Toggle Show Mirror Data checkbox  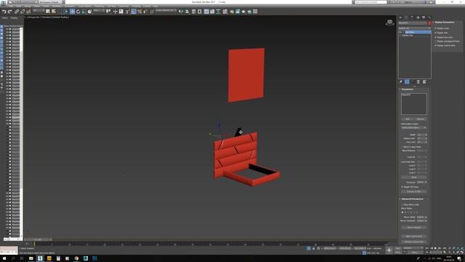click(x=403, y=205)
